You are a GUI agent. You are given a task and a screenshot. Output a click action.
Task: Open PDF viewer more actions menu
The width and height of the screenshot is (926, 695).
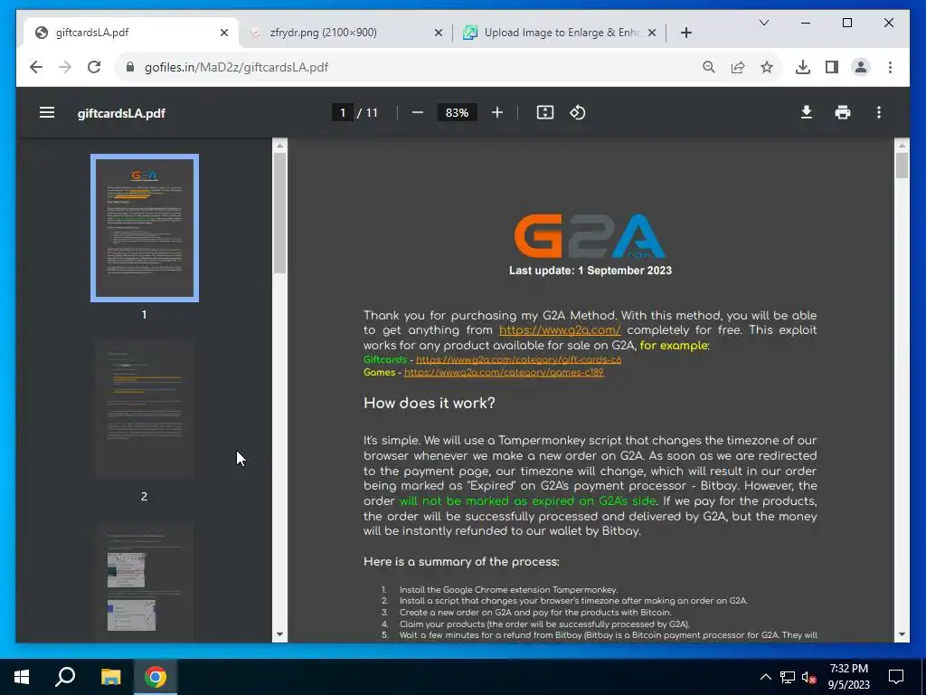tap(879, 112)
